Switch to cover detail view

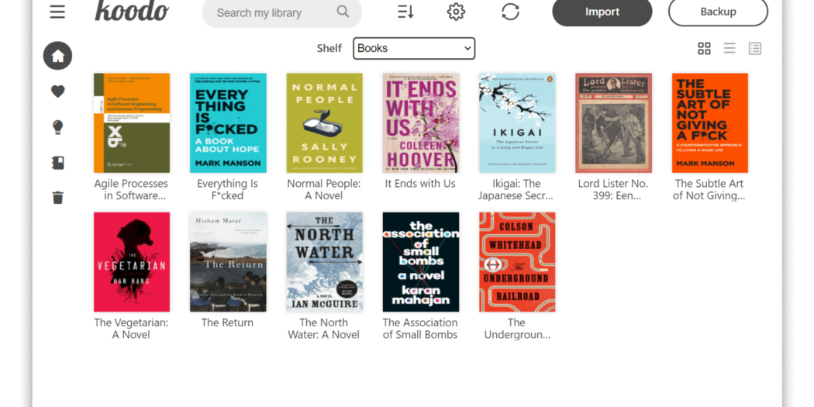755,48
